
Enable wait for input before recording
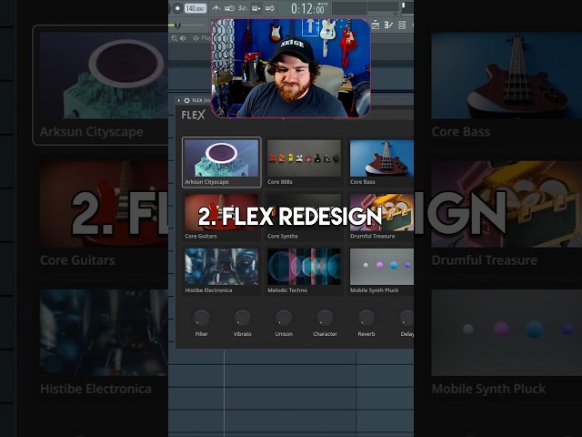(229, 8)
